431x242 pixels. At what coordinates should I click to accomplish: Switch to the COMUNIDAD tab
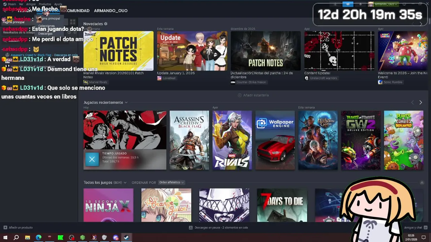click(x=78, y=11)
